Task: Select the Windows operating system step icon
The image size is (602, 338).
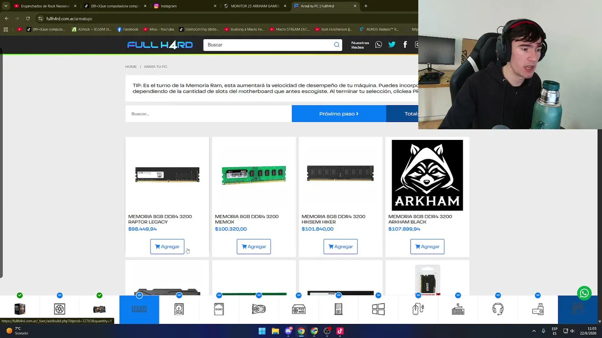Action: 378,309
